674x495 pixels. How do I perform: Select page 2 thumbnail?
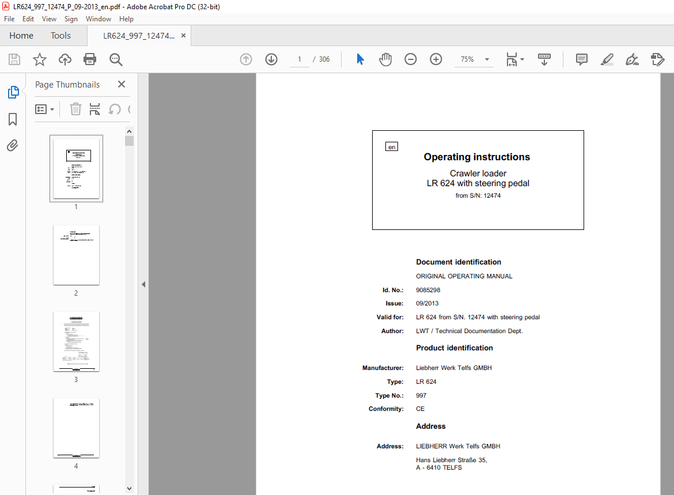point(76,255)
